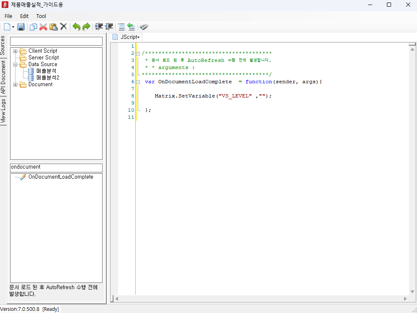
Task: Click the ondocument filter input field
Action: point(56,168)
